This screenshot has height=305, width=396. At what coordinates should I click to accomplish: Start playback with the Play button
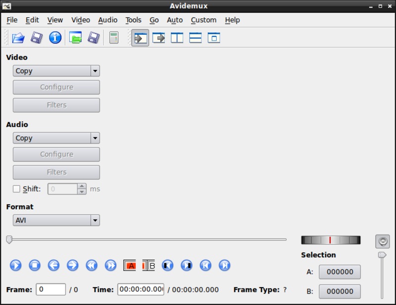point(16,265)
